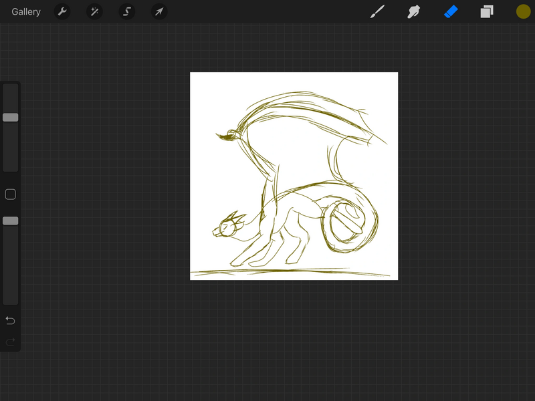
Task: Undo the last stroke
Action: [x=11, y=321]
